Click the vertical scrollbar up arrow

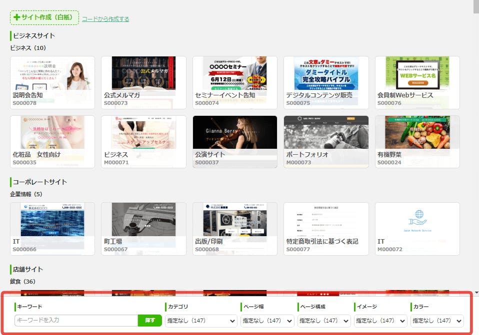point(475,3)
